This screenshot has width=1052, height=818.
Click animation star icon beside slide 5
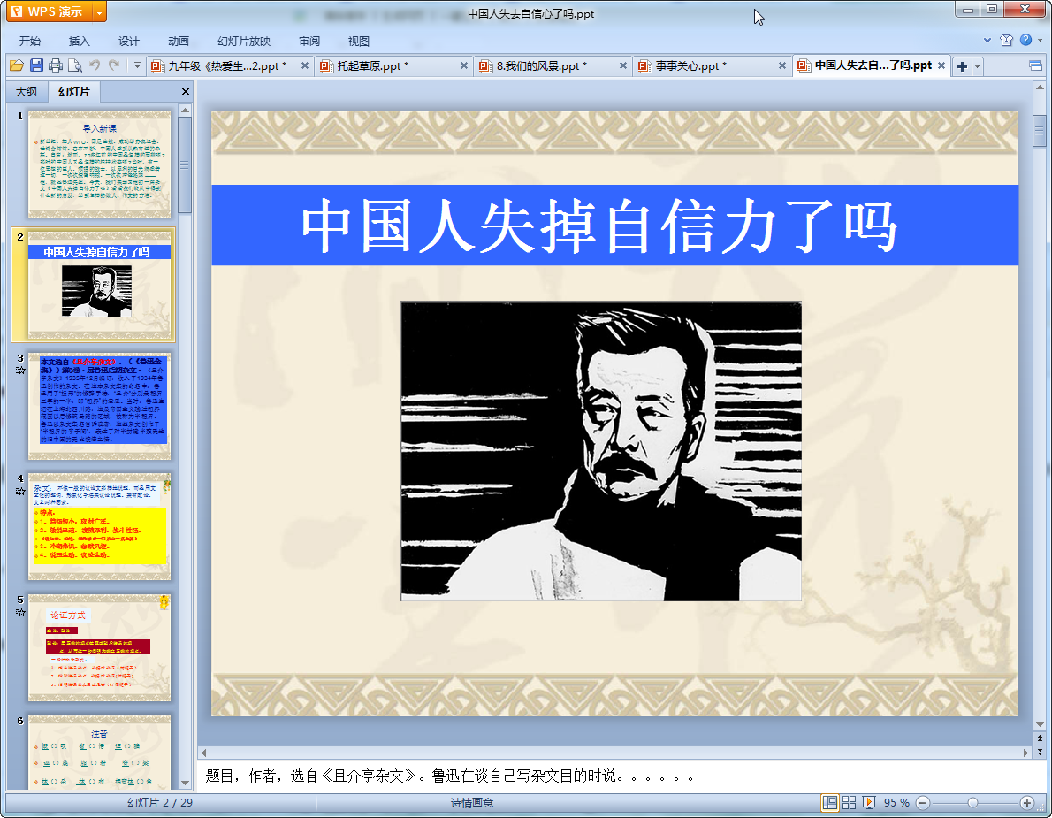coord(20,612)
